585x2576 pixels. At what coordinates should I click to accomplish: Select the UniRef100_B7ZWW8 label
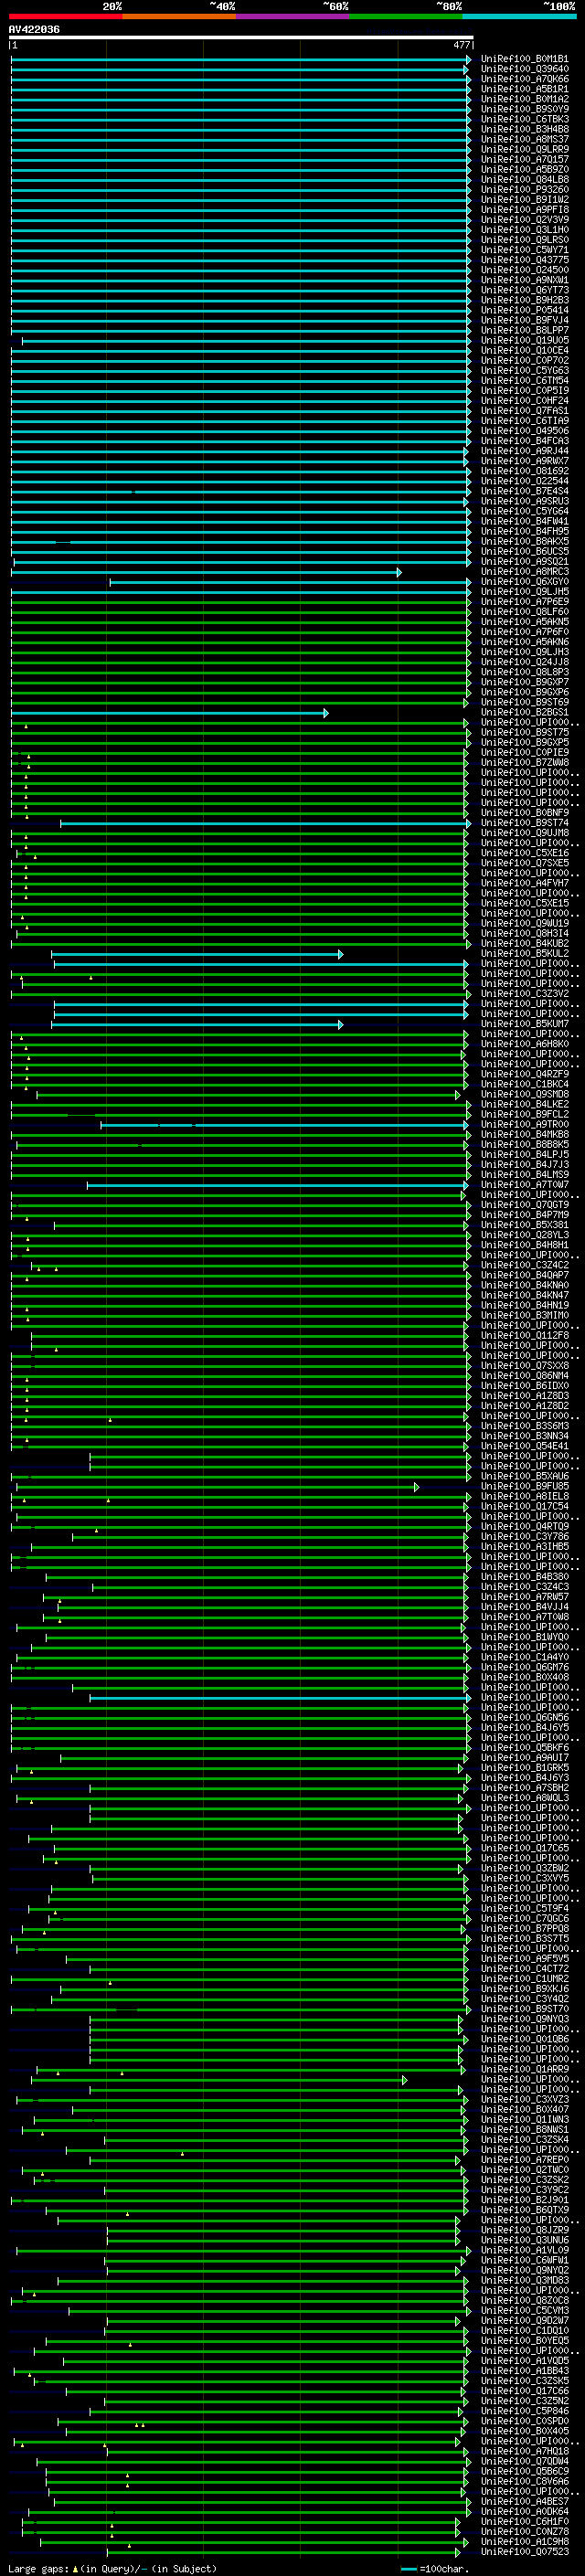pos(525,763)
